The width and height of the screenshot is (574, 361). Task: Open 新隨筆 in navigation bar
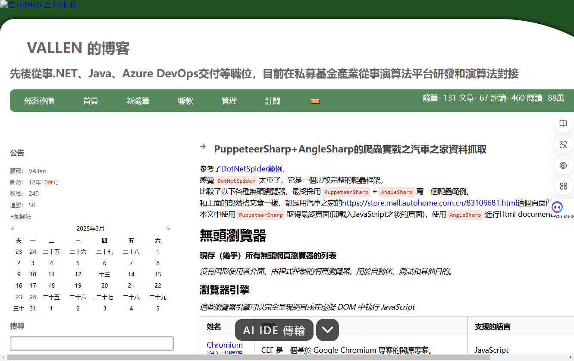(138, 101)
